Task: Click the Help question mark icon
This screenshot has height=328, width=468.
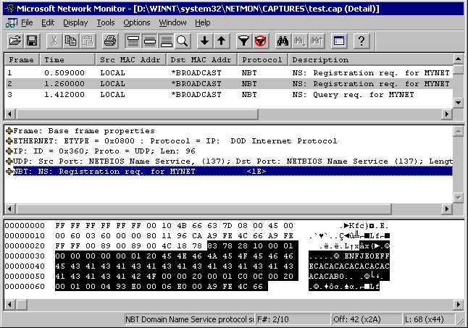Action: [362, 41]
